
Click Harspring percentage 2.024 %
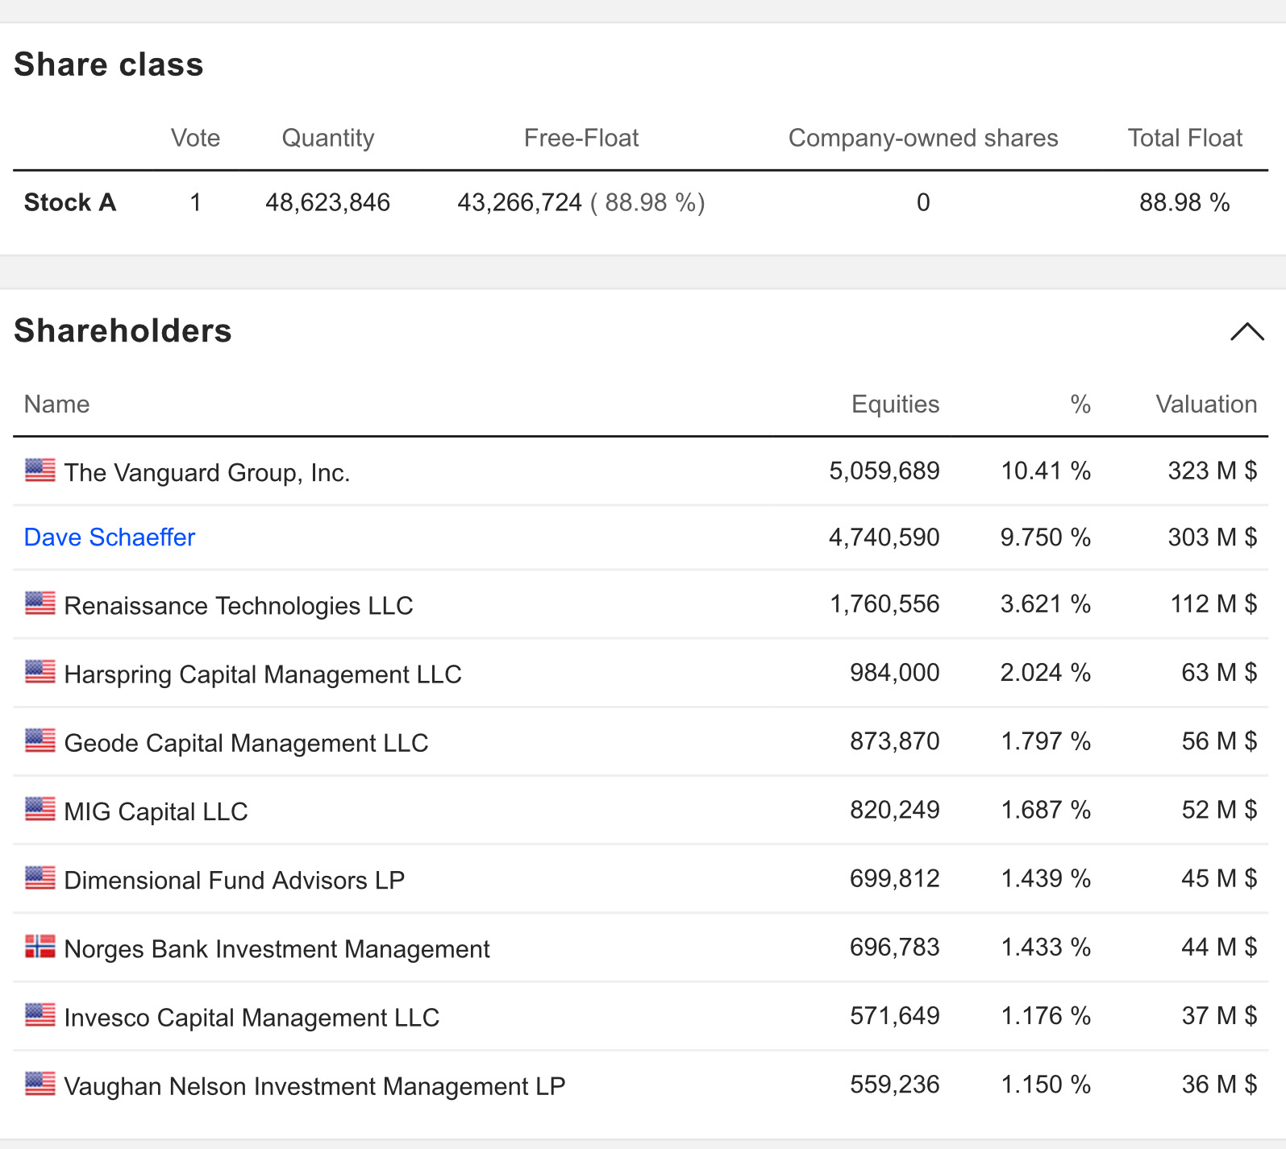tap(1046, 673)
